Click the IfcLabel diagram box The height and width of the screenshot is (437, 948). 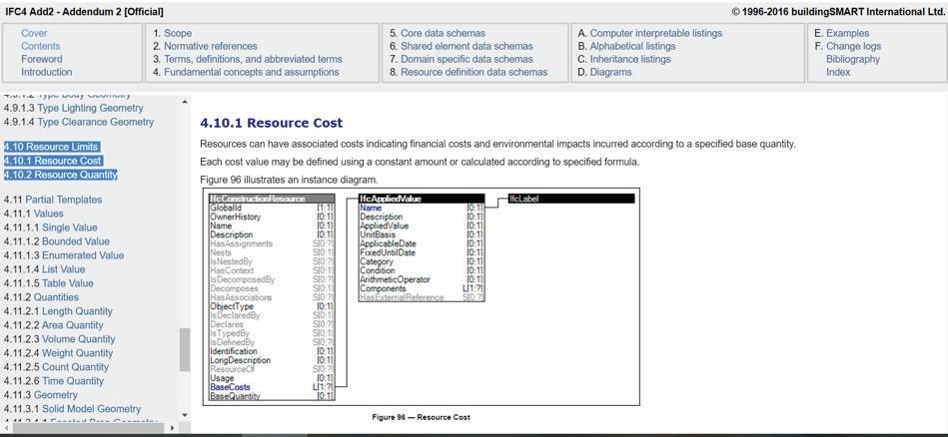tap(571, 198)
